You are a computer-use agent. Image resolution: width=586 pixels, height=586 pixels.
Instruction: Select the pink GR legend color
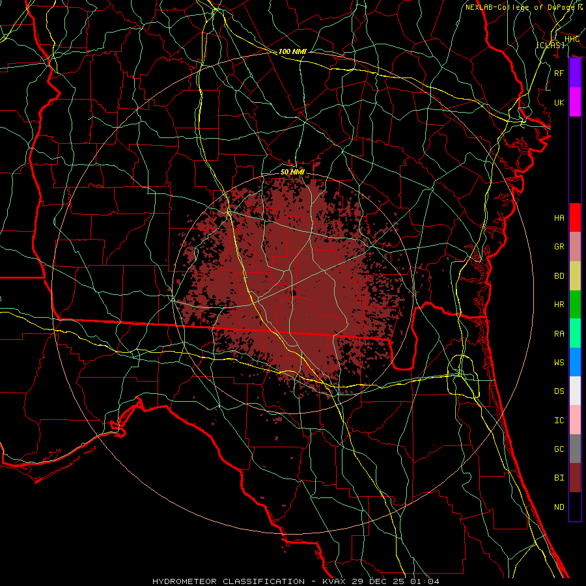[575, 246]
